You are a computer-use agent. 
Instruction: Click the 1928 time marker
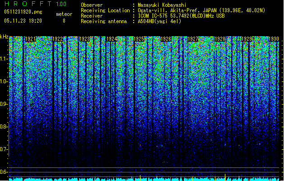220,39
